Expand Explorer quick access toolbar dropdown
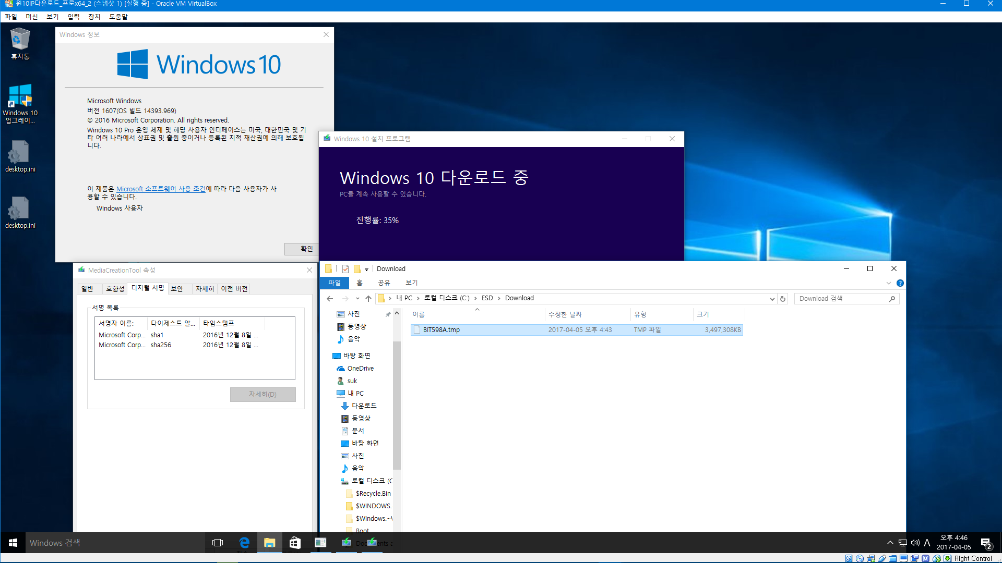 (366, 269)
